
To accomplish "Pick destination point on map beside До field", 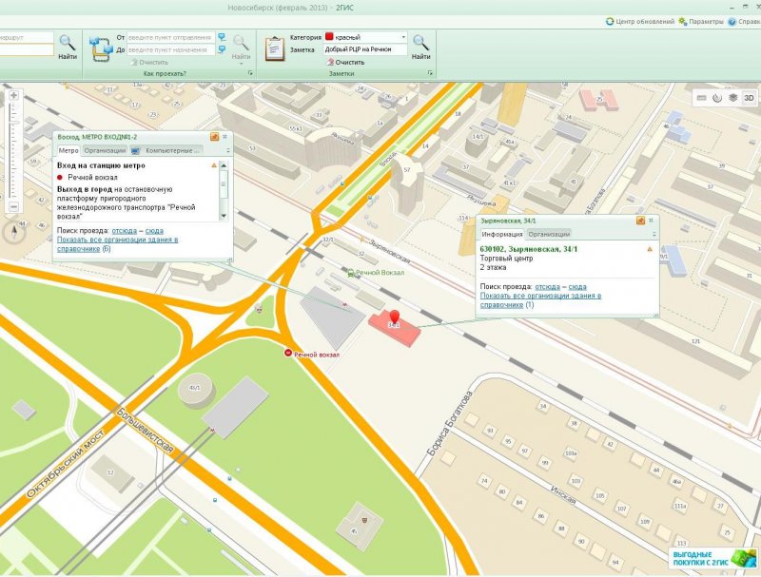I will click(x=222, y=49).
